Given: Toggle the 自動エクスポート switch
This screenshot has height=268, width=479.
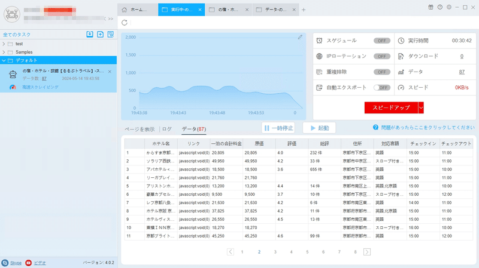Looking at the screenshot, I should pyautogui.click(x=382, y=88).
